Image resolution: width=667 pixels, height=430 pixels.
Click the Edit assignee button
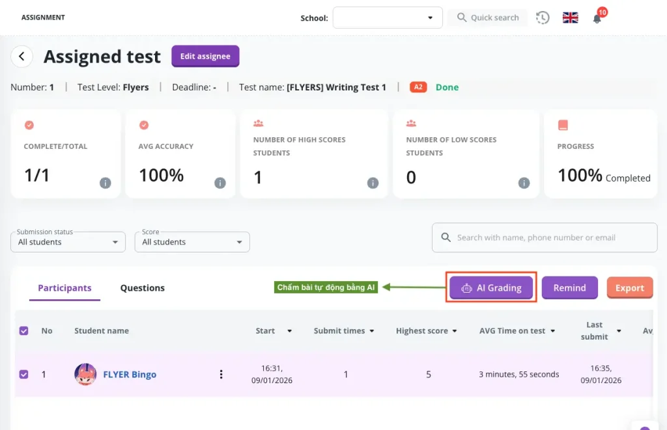205,57
